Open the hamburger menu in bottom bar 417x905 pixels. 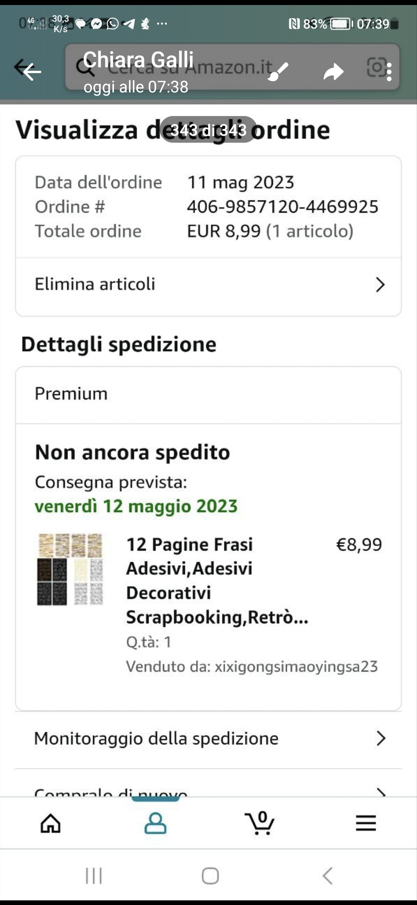click(366, 823)
